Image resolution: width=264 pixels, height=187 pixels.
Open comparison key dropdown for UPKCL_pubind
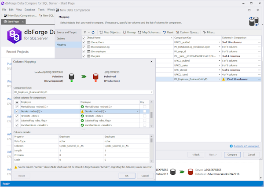(x=219, y=61)
